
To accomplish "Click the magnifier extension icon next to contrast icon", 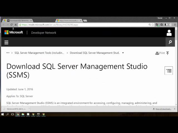I will [162, 25].
